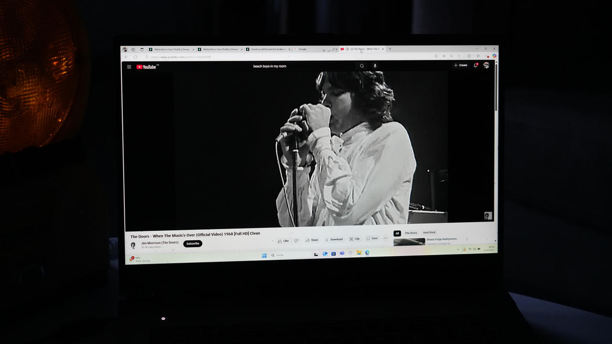Toggle Like on the Doors video
The width and height of the screenshot is (612, 344).
tap(283, 240)
